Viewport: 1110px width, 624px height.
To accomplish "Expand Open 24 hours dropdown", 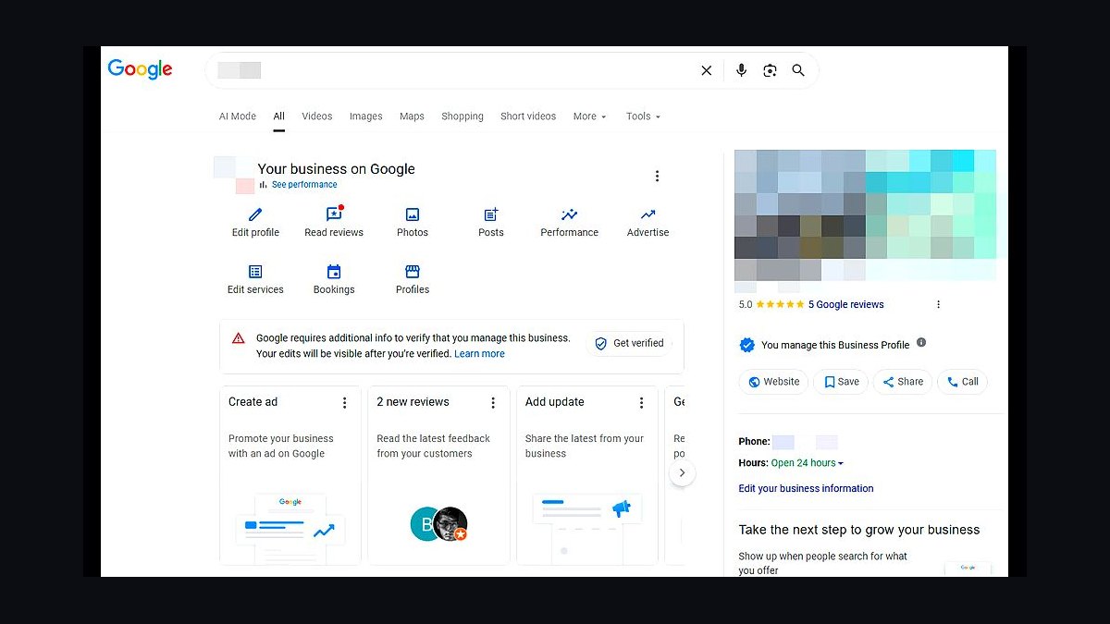I will coord(808,463).
